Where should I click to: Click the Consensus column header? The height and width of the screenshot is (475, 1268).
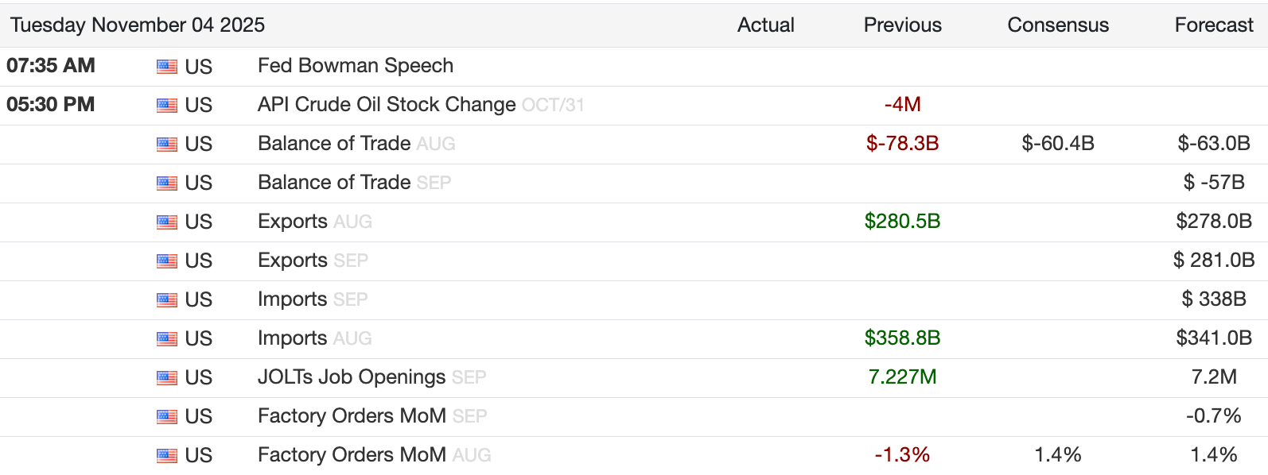(x=1057, y=25)
